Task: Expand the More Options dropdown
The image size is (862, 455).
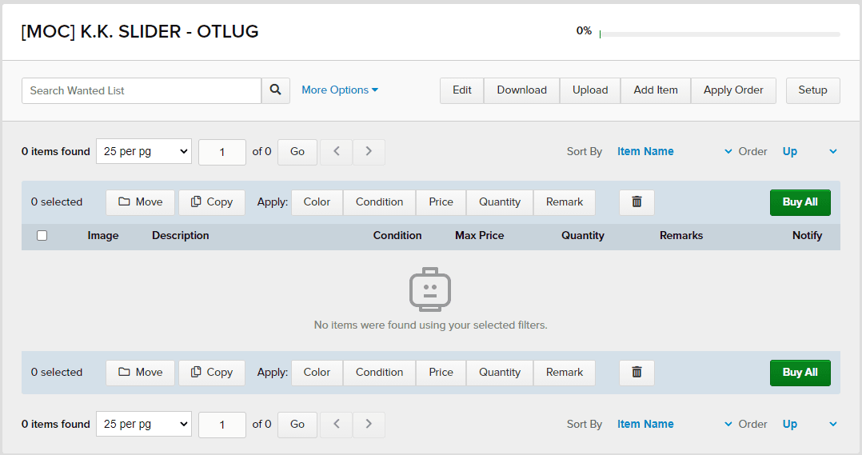Action: [x=340, y=90]
